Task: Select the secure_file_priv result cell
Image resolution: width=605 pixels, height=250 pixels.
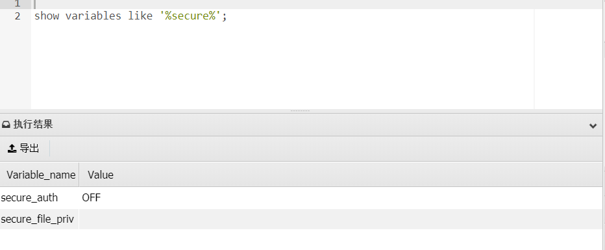Action: point(40,219)
